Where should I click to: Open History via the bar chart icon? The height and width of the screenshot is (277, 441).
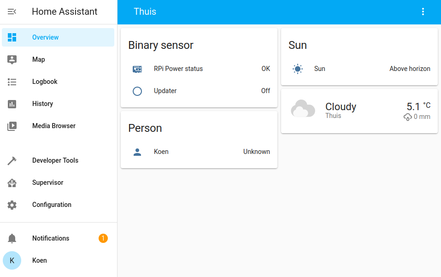pos(12,104)
